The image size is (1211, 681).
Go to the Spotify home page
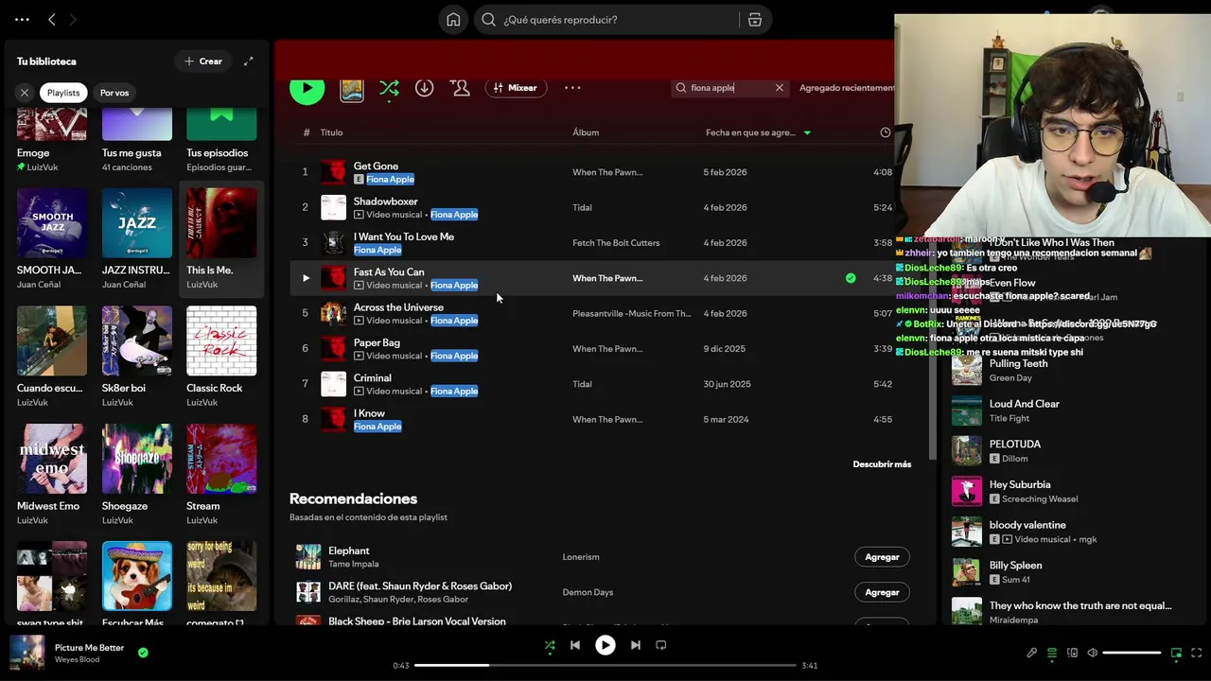[x=453, y=20]
